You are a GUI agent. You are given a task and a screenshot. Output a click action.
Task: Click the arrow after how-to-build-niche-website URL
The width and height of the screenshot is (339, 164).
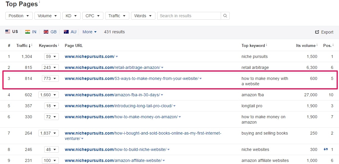pyautogui.click(x=168, y=150)
